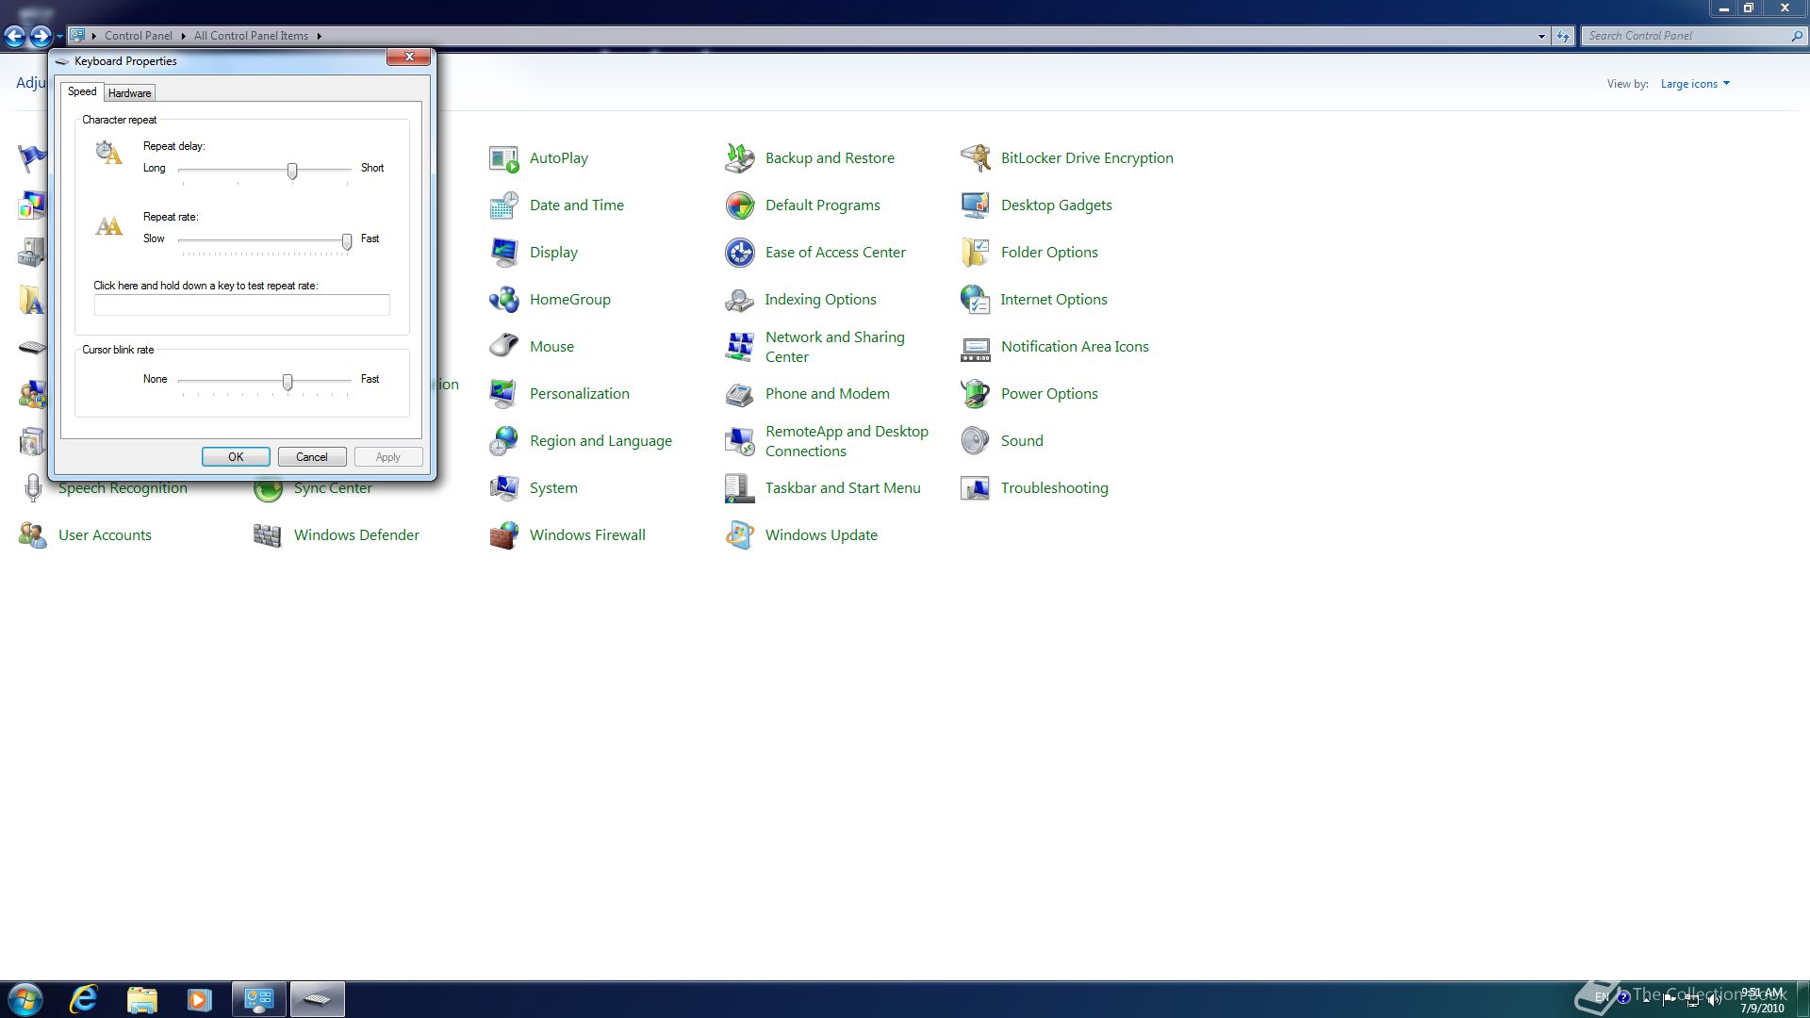Open Internet Options icon
Image resolution: width=1810 pixels, height=1018 pixels.
click(976, 300)
